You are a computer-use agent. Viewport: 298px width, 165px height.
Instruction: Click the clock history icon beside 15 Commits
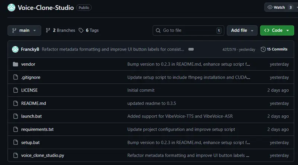pos(263,49)
